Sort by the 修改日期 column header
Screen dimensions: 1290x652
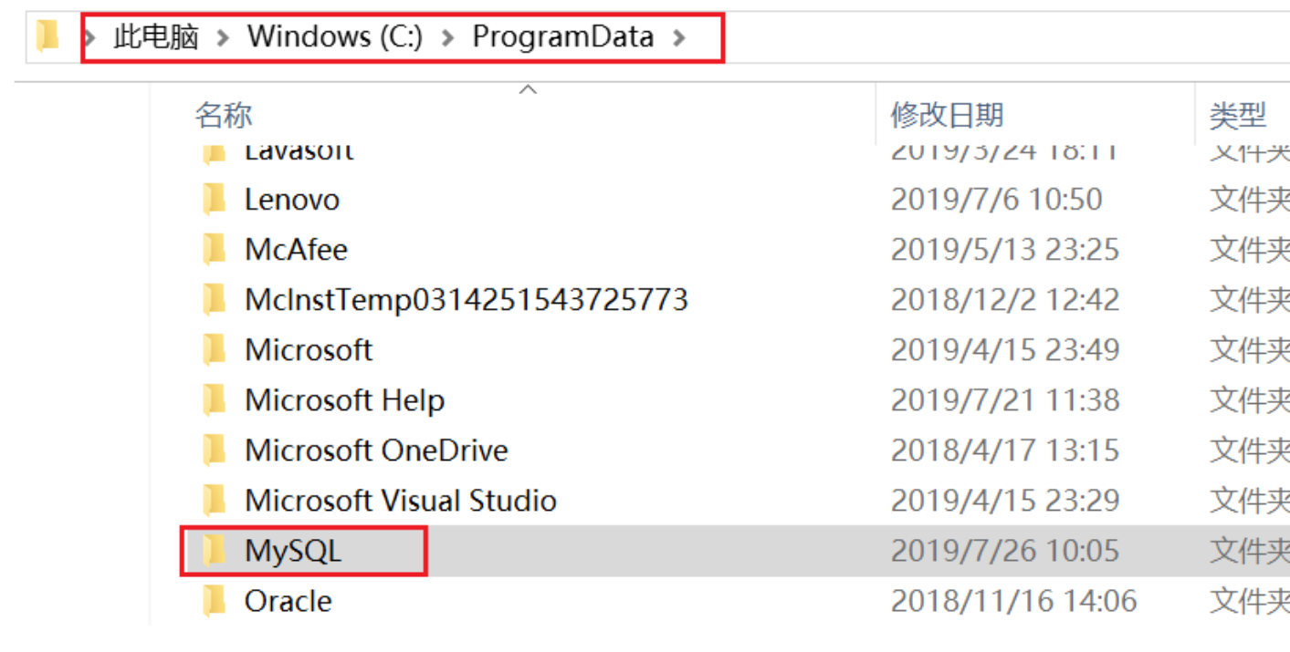947,115
